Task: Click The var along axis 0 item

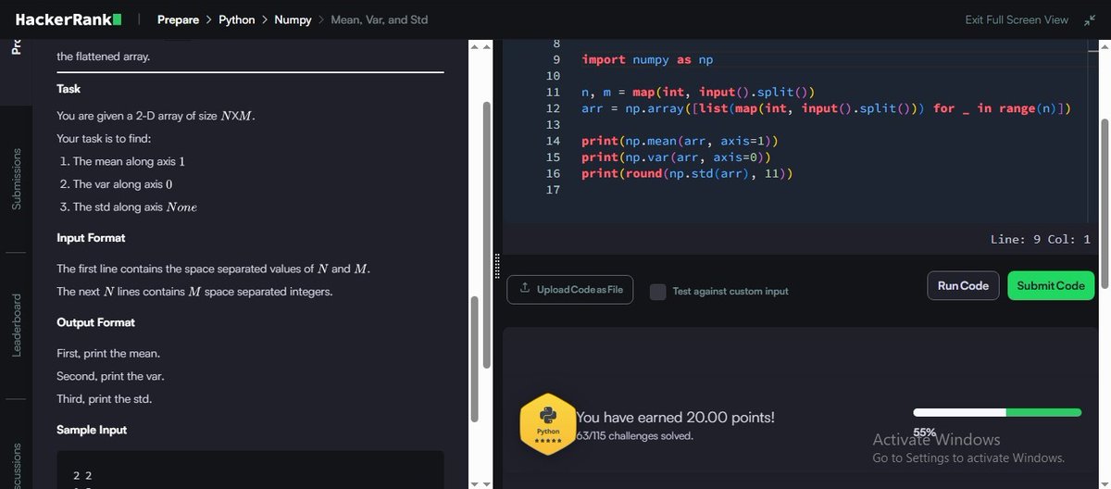Action: [123, 184]
